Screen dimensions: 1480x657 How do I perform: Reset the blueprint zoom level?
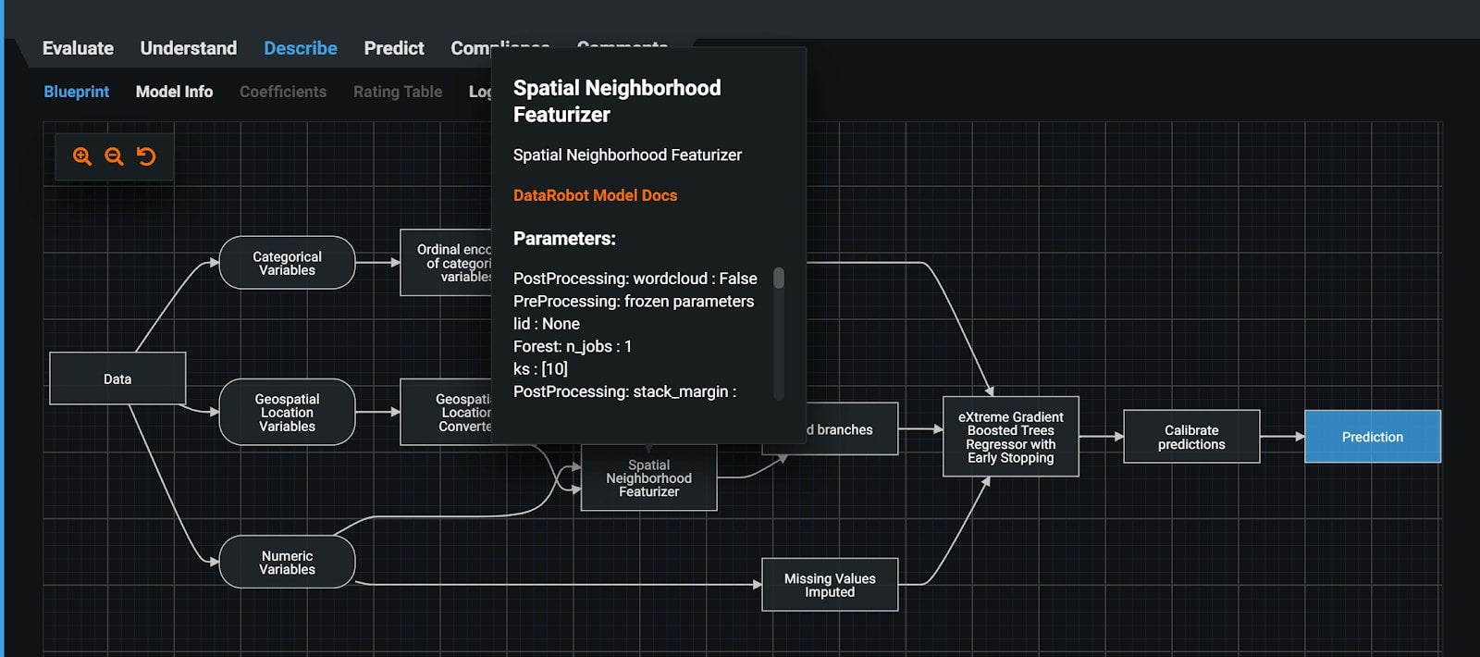146,156
